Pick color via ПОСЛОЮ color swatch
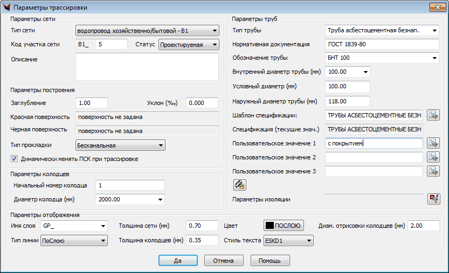The width and height of the screenshot is (449, 273). click(284, 226)
